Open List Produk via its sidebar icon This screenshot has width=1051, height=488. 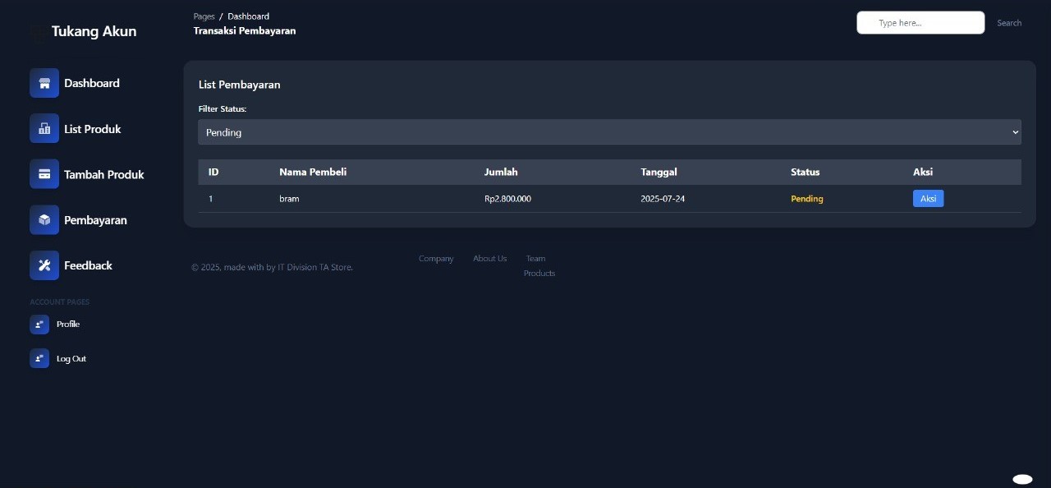pos(44,129)
